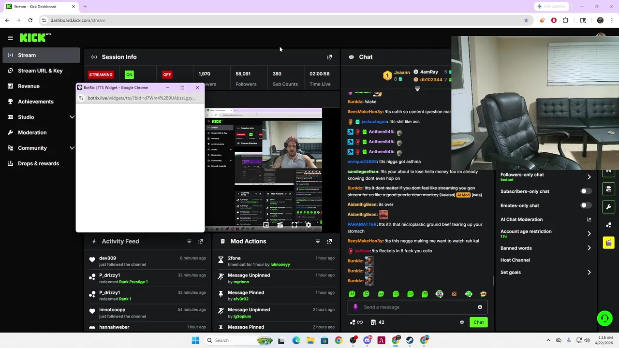Click the Kick logo
Screen dimensions: 619x348
point(35,38)
